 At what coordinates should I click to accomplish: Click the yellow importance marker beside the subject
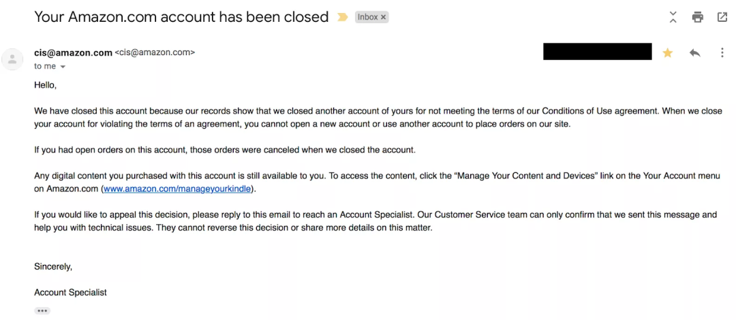342,17
